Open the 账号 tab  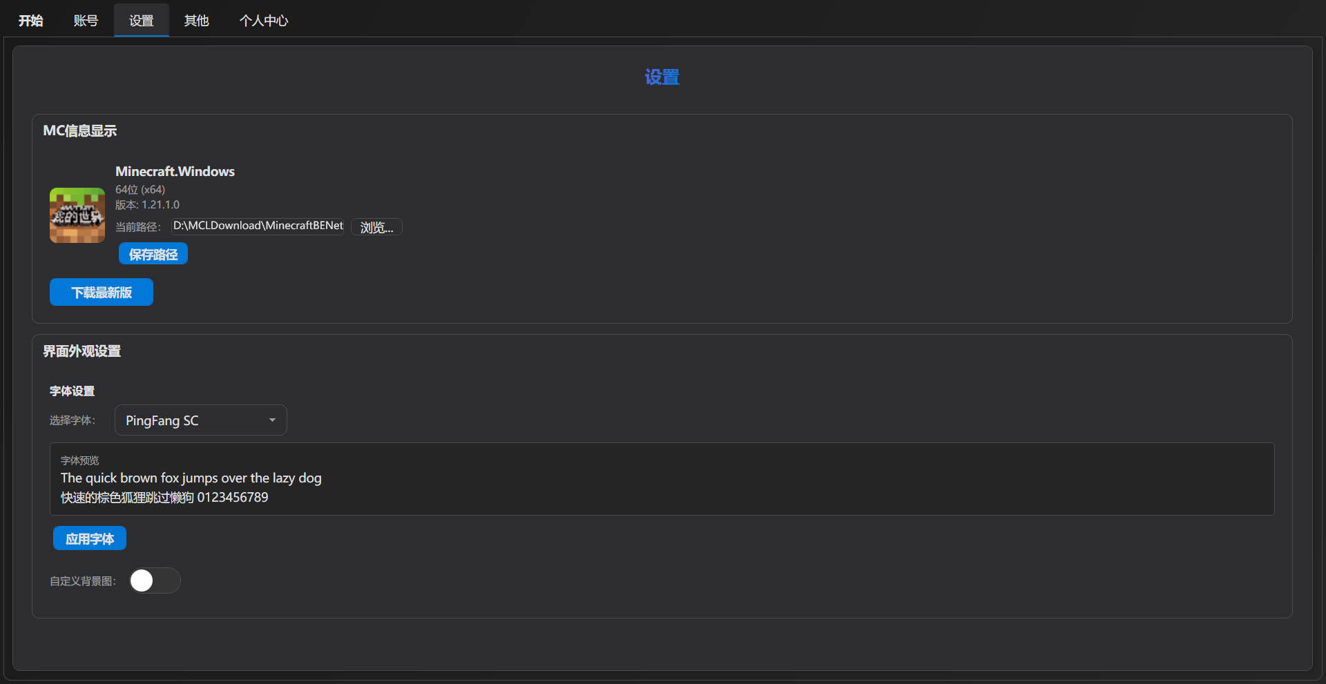[x=86, y=21]
